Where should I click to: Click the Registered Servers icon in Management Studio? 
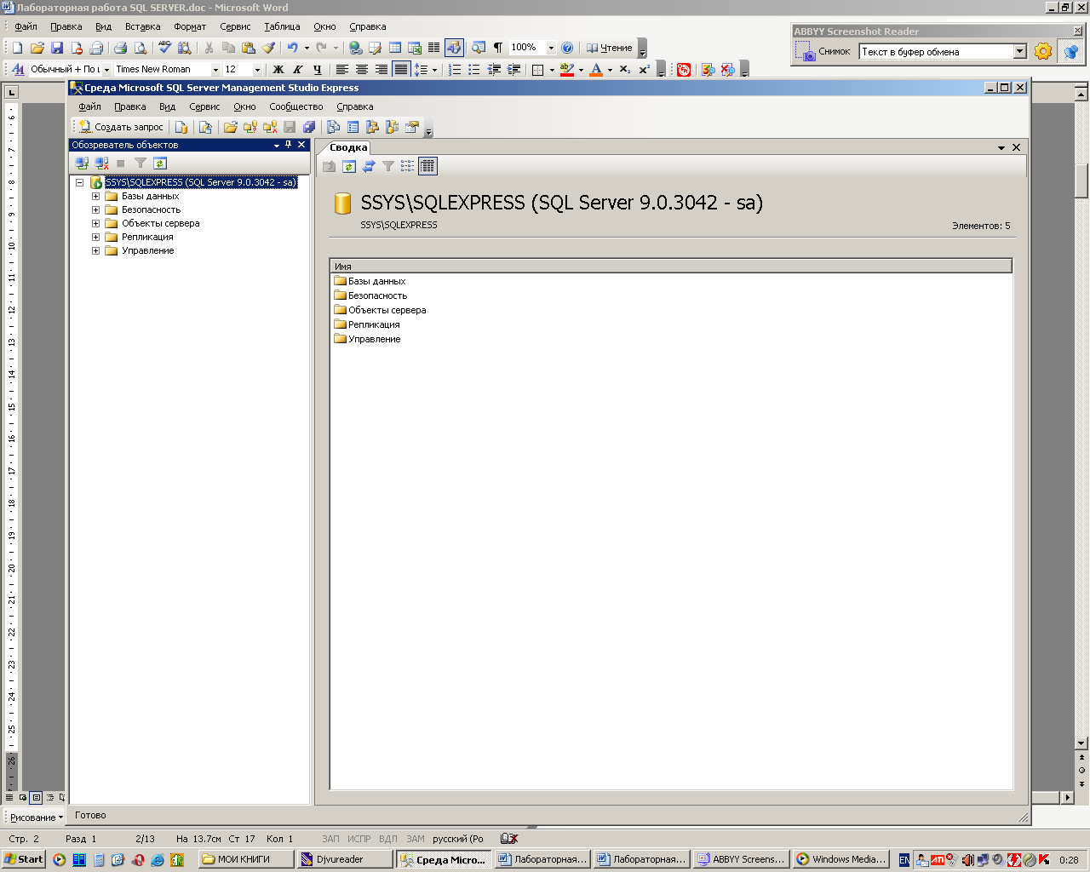334,127
